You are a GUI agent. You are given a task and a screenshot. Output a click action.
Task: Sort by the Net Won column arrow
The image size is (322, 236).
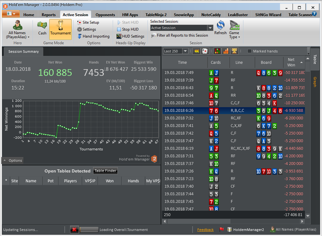[x=301, y=63]
